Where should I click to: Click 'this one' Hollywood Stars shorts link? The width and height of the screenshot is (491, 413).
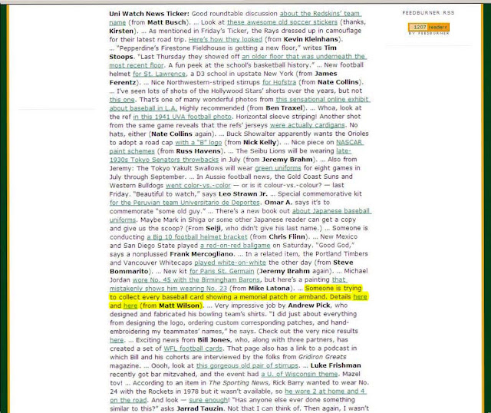click(122, 100)
